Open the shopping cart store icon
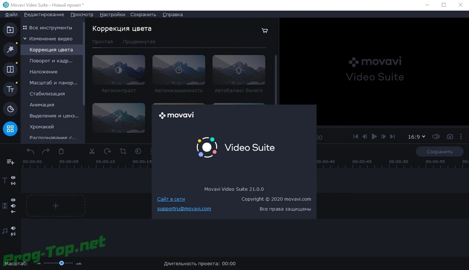 265,31
